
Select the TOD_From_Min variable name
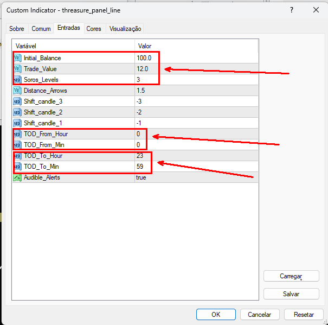[x=44, y=145]
